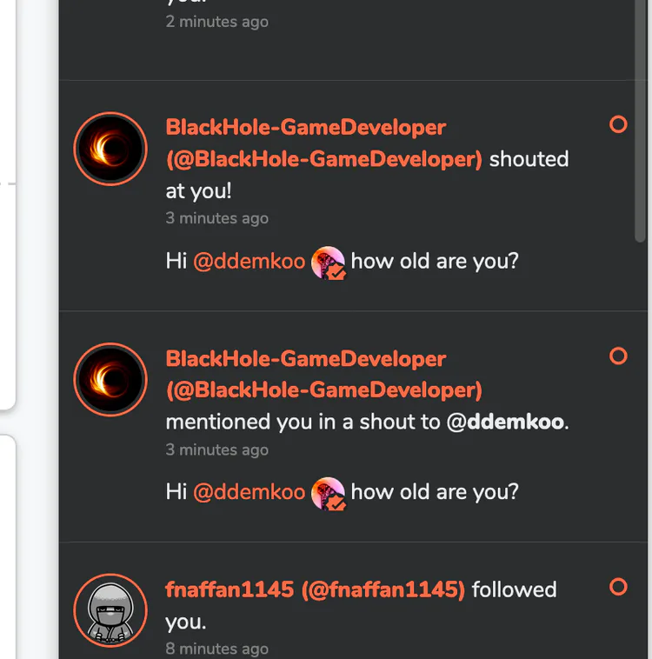Image resolution: width=652 pixels, height=659 pixels.
Task: Open the "shouted at you!" notification text
Action: [x=529, y=160]
